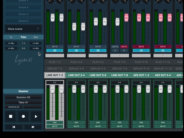Mute the LINE OUT 3-4 output

point(76,126)
